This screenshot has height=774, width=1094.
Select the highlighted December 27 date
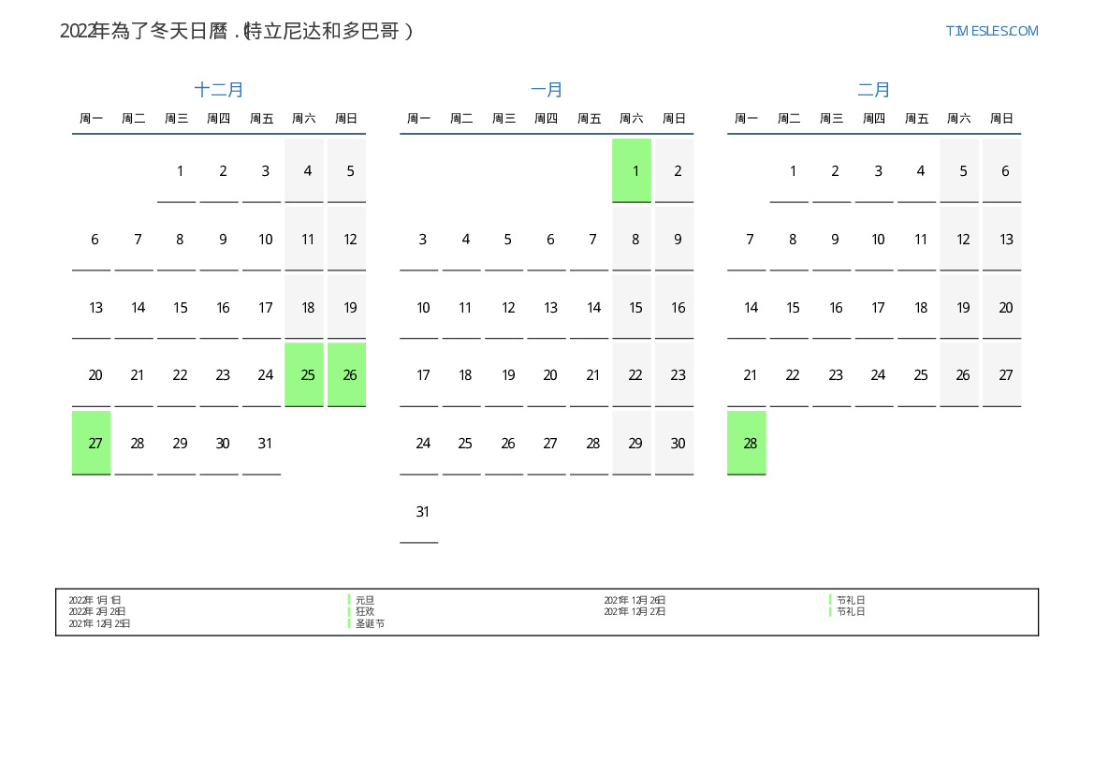(92, 443)
